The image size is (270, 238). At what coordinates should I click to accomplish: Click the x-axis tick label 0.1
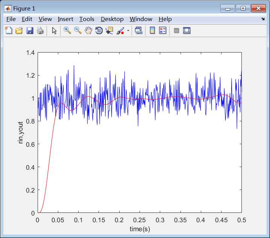tap(78, 220)
